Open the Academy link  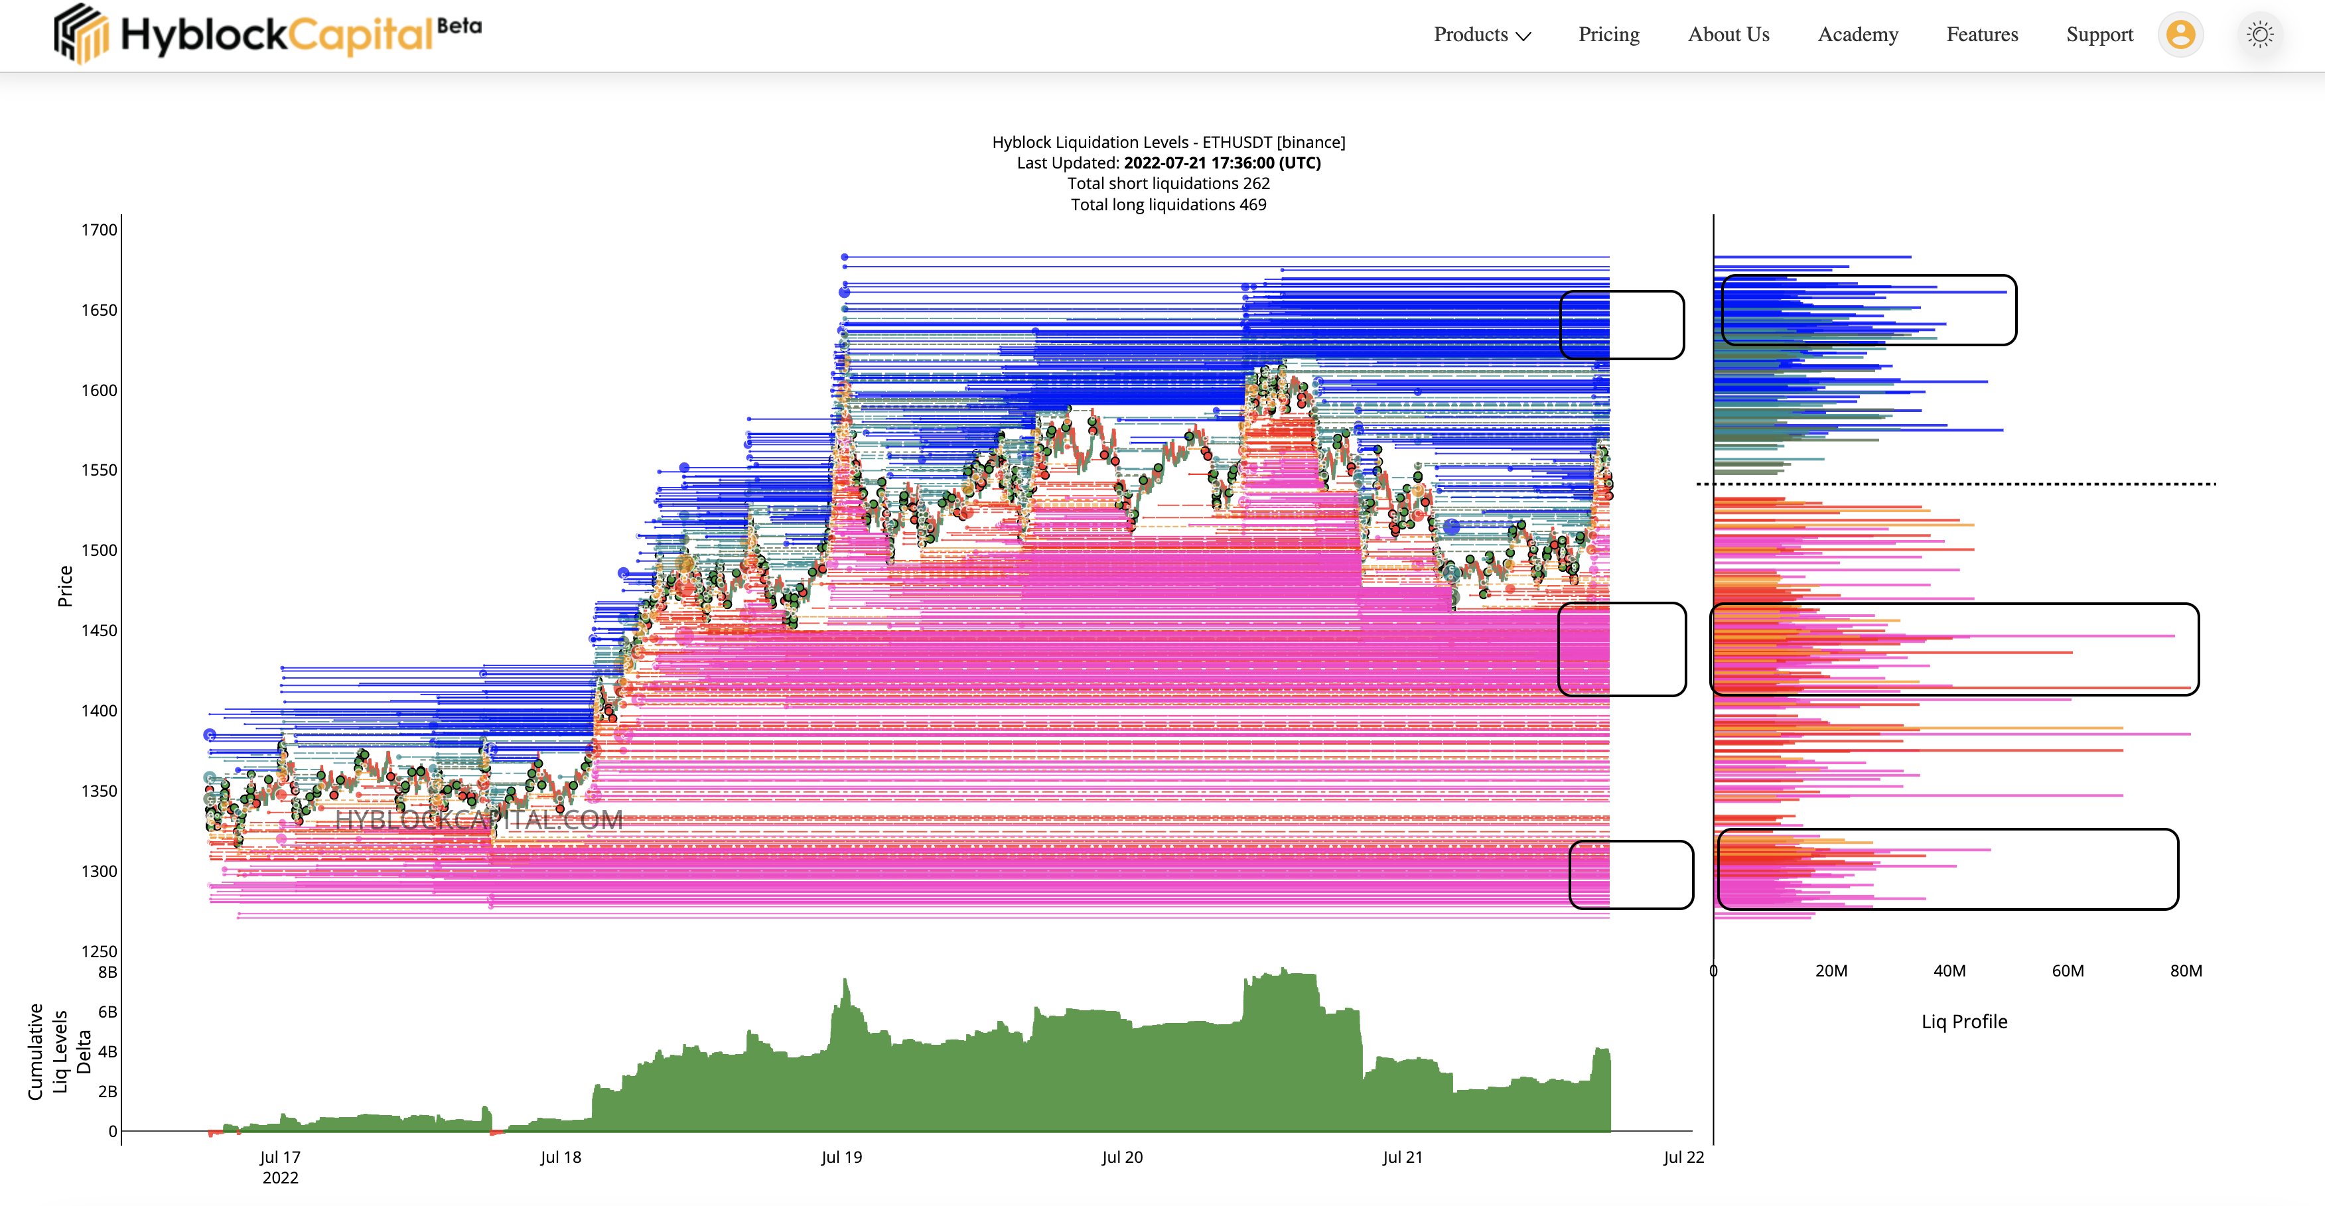tap(1857, 34)
